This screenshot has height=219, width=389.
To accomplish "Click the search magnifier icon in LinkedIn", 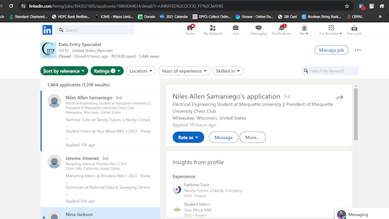I will pyautogui.click(x=61, y=30).
